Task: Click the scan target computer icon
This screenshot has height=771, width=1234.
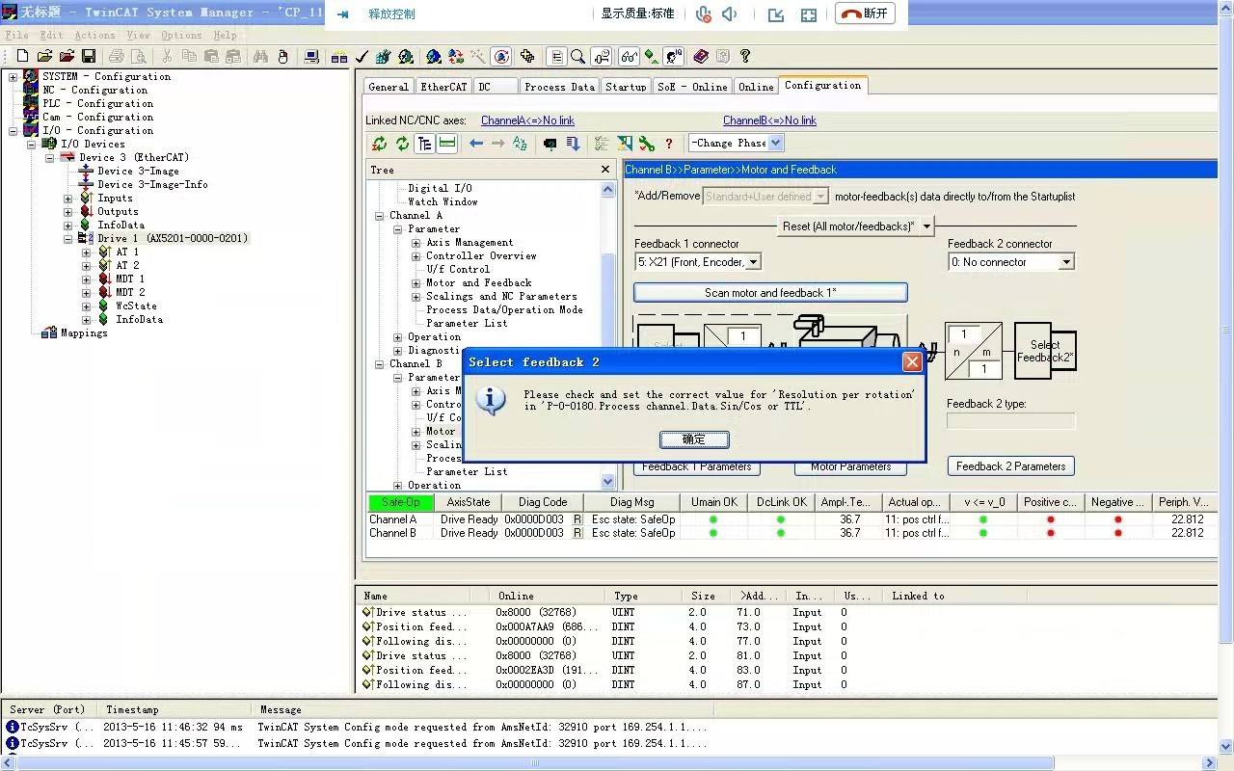Action: [311, 57]
